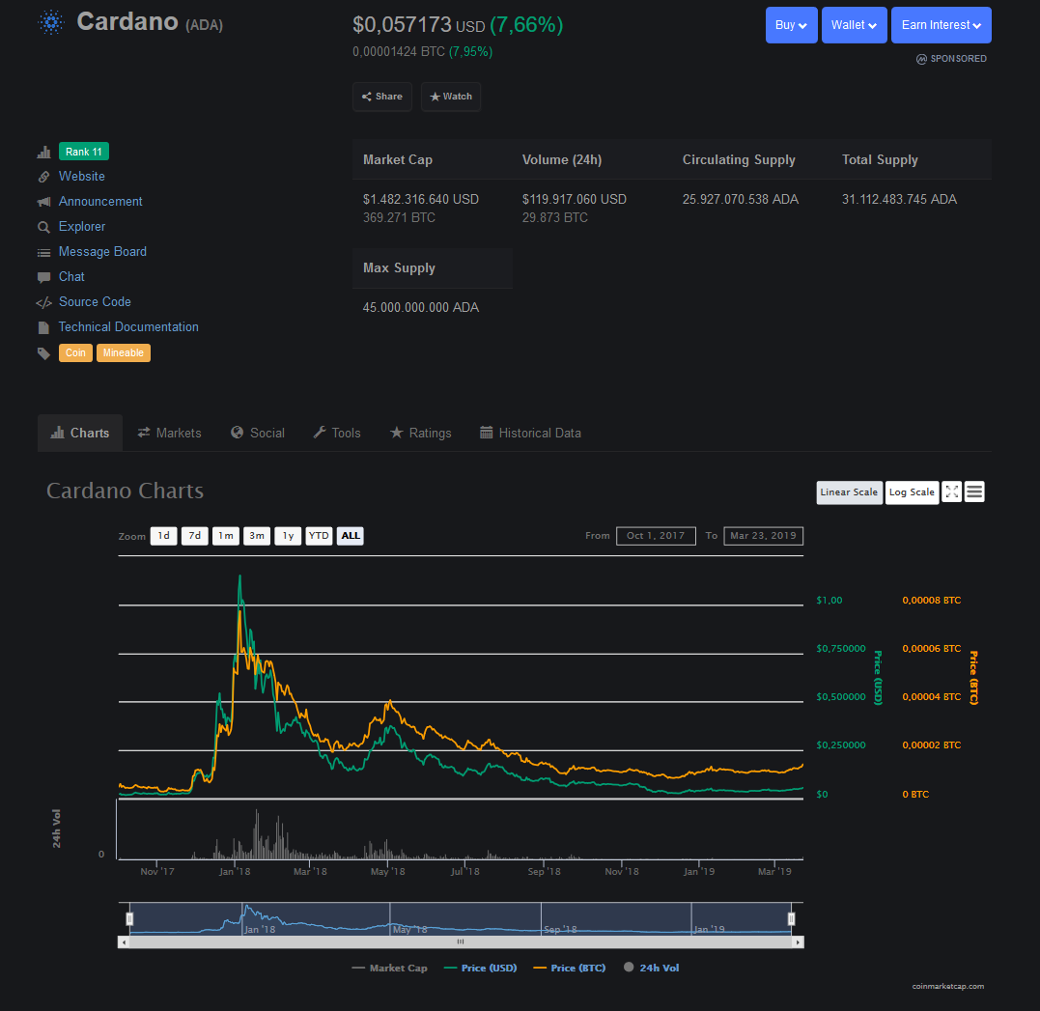1040x1011 pixels.
Task: Switch to the Markets tab
Action: tap(169, 434)
